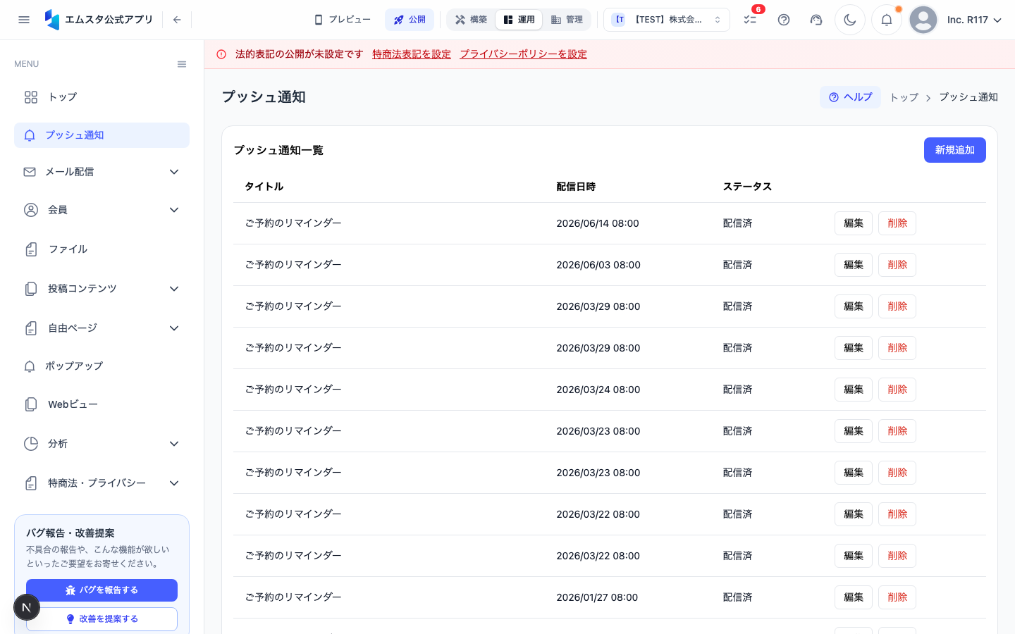Open the hamburger menu in top bar
This screenshot has height=634, width=1015.
[x=24, y=20]
